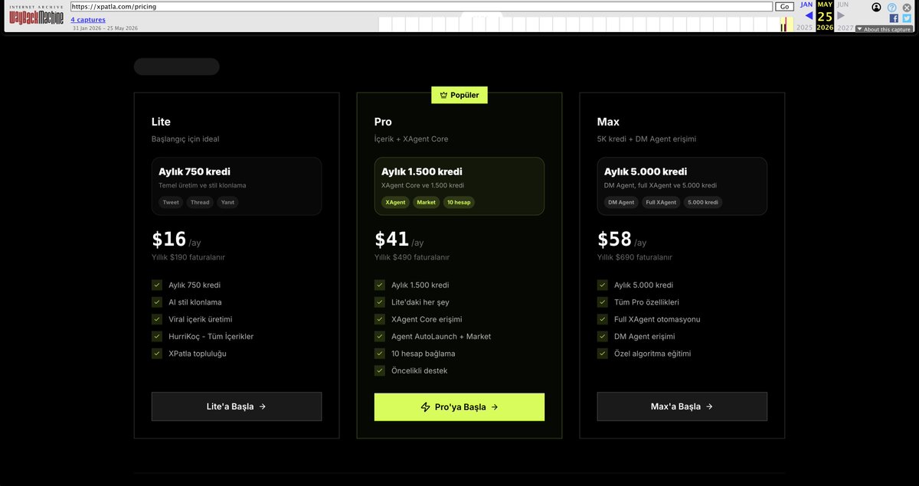This screenshot has height=486, width=919.
Task: Click the Lite plan heading
Action: 161,122
